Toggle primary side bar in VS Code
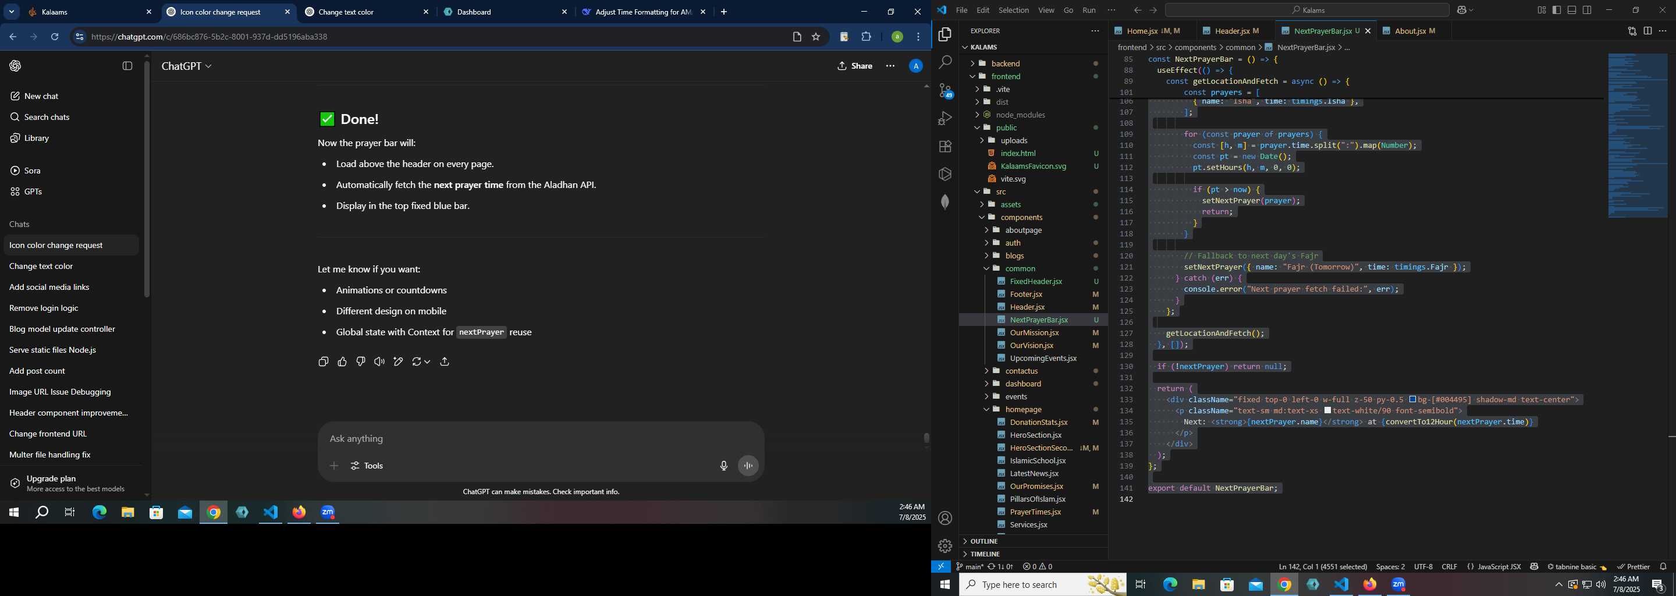1676x596 pixels. coord(1557,10)
